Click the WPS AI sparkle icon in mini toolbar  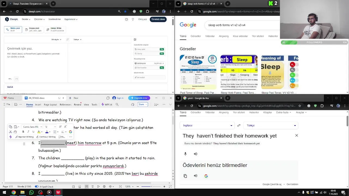[x=11, y=137]
